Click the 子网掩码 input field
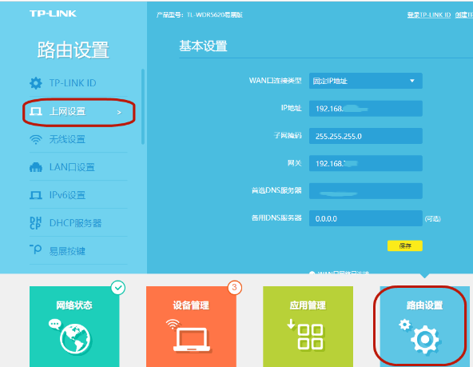The width and height of the screenshot is (473, 367). click(x=366, y=136)
